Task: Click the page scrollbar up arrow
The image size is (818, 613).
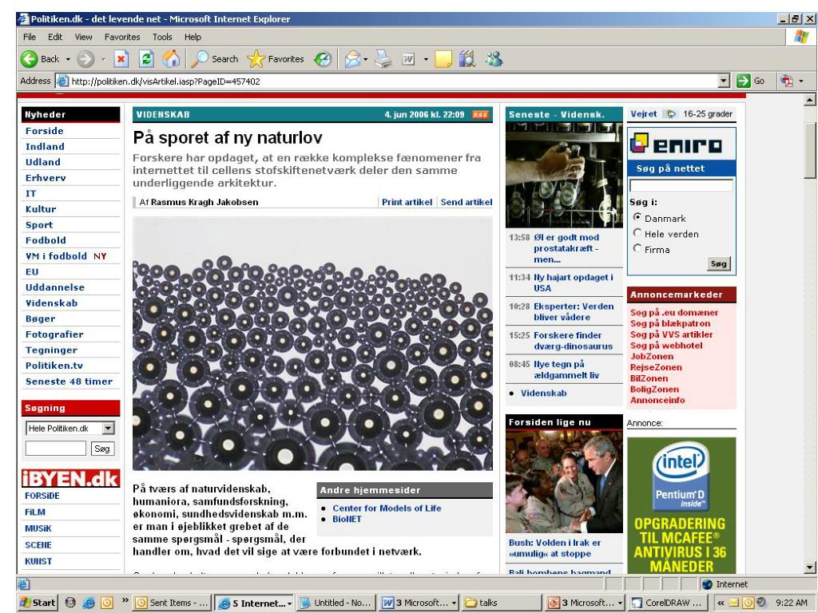Action: point(810,100)
